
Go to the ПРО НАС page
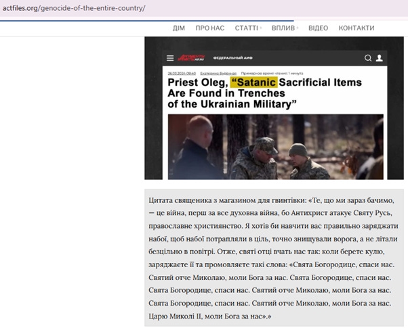click(210, 28)
